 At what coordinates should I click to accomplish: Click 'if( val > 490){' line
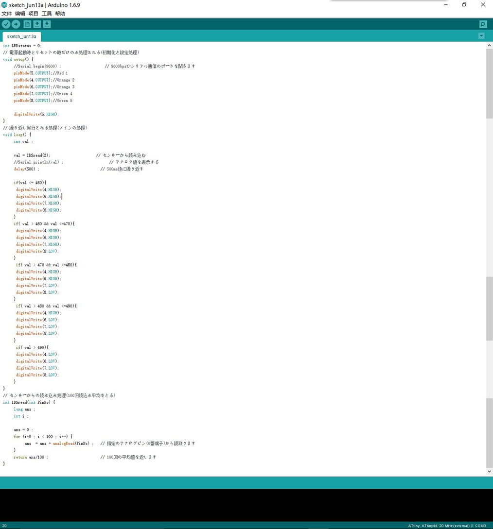point(32,347)
